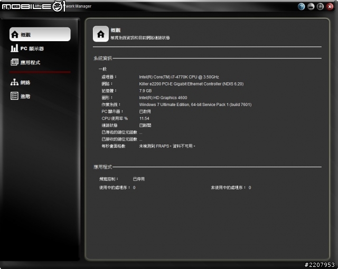Image resolution: width=338 pixels, height=269 pixels.
Task: Click the CPU usage value 11.54
Action: 144,118
